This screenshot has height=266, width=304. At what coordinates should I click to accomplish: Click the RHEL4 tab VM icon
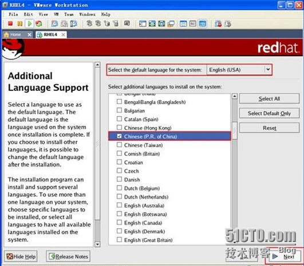coord(40,35)
